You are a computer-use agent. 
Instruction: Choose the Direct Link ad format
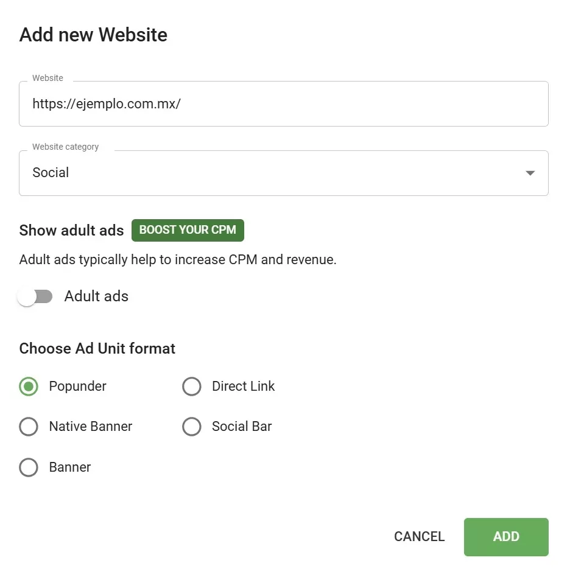point(192,386)
